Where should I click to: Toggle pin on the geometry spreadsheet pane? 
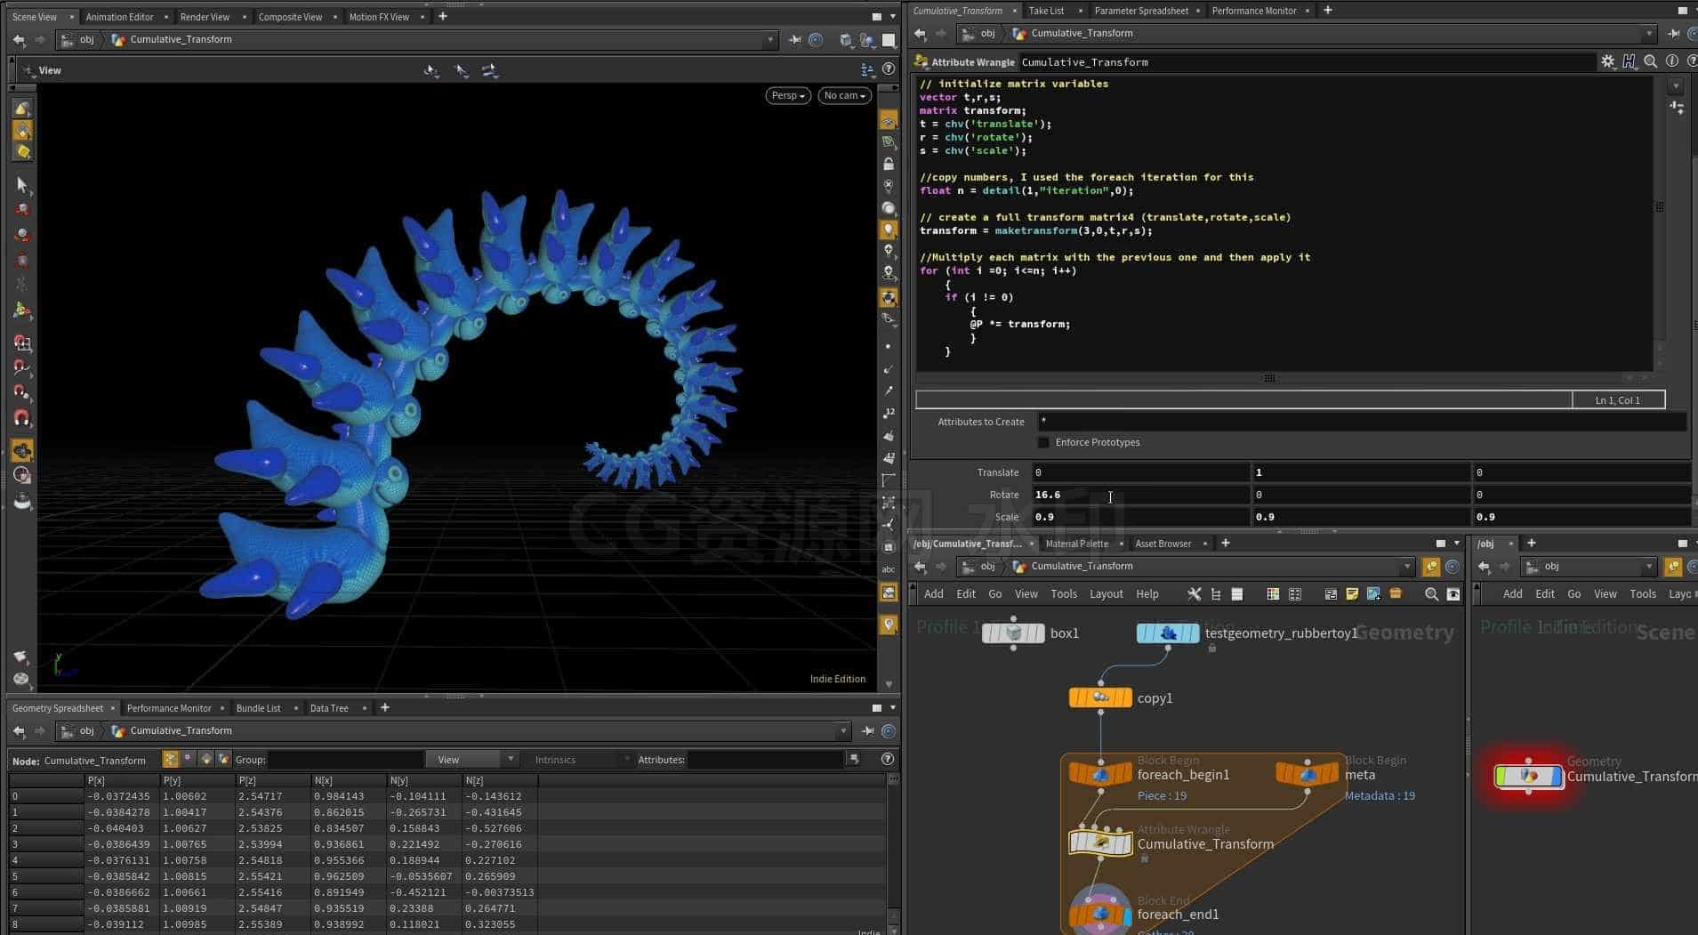868,730
